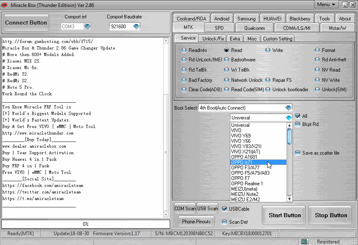Click the status bar monitor icon near Registered
The height and width of the screenshot is (245, 358).
pos(304,241)
